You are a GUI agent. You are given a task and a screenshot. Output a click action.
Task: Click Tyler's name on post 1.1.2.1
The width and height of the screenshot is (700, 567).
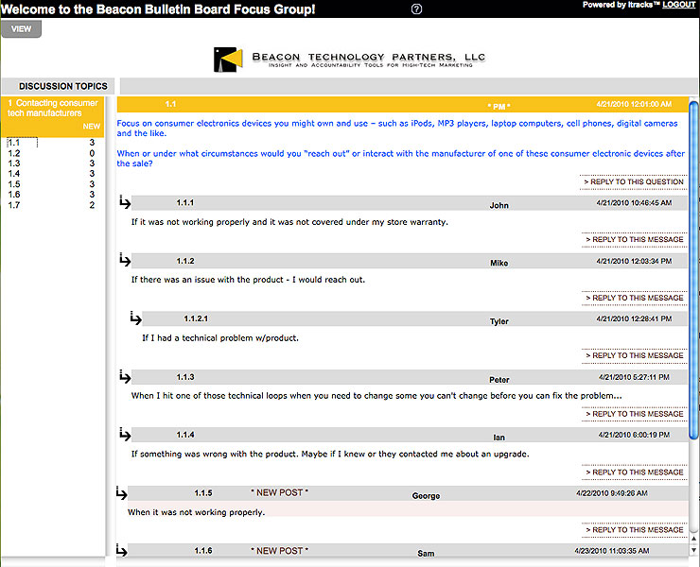point(499,321)
